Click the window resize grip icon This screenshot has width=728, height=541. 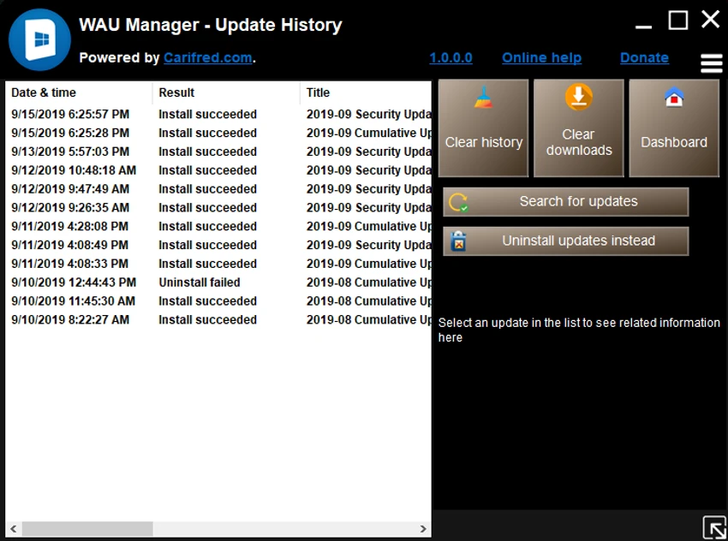pyautogui.click(x=714, y=527)
